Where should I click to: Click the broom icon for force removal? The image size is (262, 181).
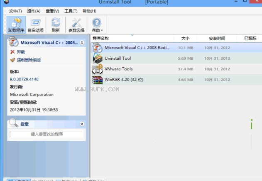coord(12,60)
